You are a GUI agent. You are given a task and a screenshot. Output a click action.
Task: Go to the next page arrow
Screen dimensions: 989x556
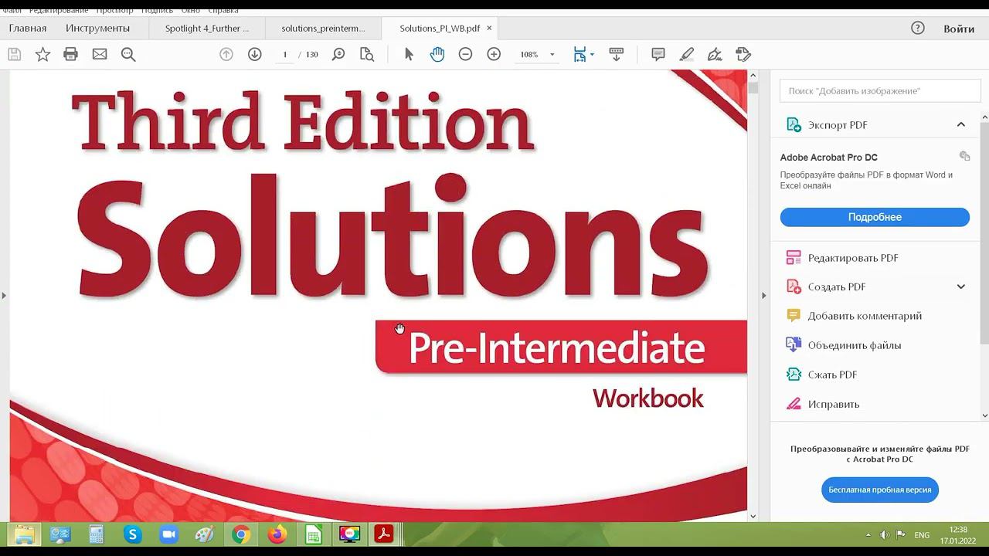point(254,54)
